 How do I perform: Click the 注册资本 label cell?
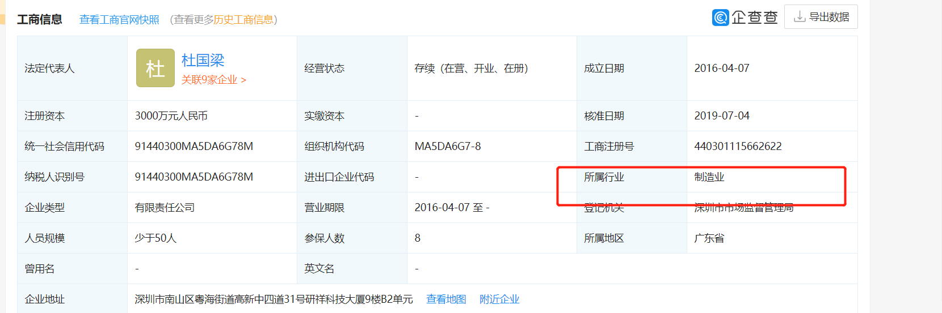tap(72, 115)
